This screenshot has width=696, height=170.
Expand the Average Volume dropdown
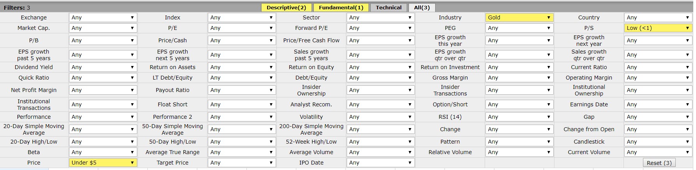(380, 152)
